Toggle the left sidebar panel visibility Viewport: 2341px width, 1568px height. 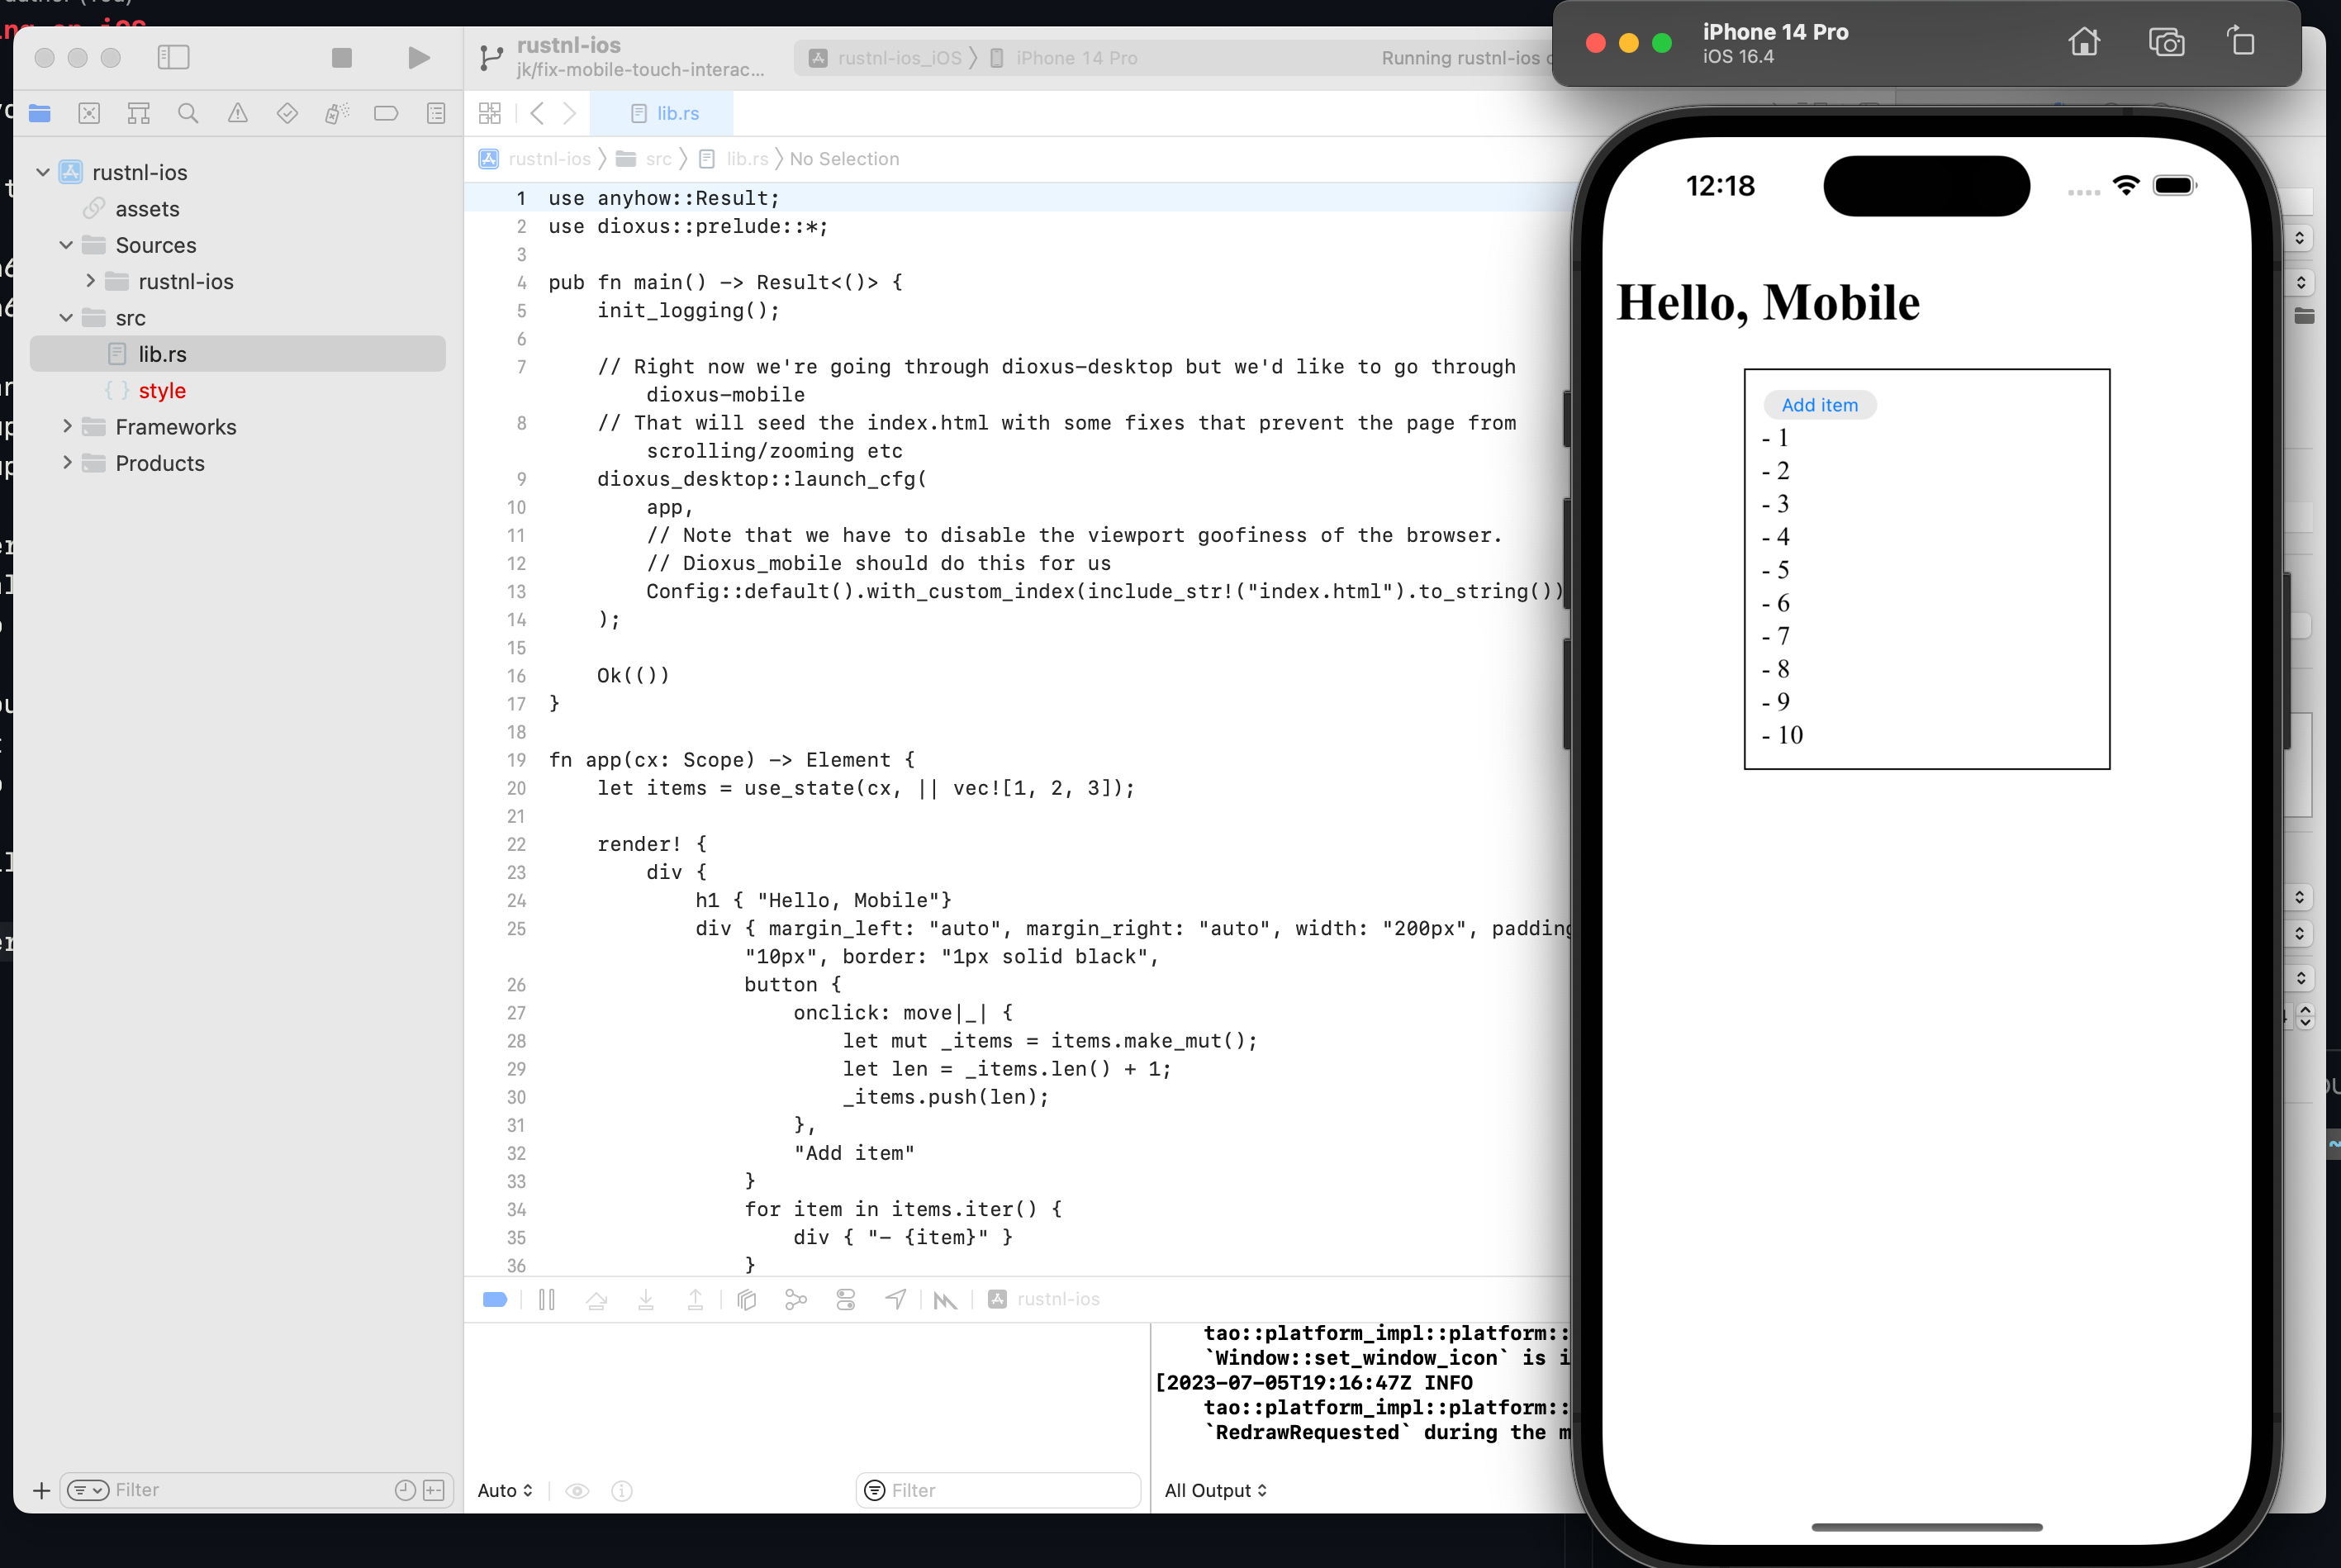(172, 63)
